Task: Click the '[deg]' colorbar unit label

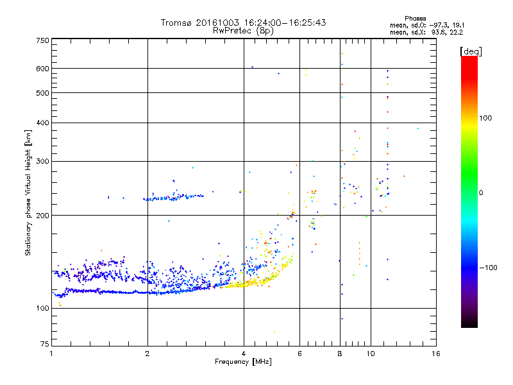Action: [x=471, y=51]
